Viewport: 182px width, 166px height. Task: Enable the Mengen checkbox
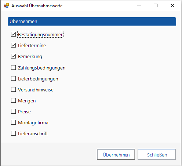(x=13, y=101)
